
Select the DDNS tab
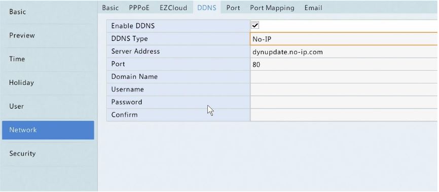(x=207, y=8)
